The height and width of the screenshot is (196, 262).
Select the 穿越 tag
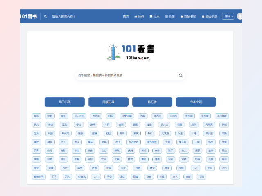[50, 116]
